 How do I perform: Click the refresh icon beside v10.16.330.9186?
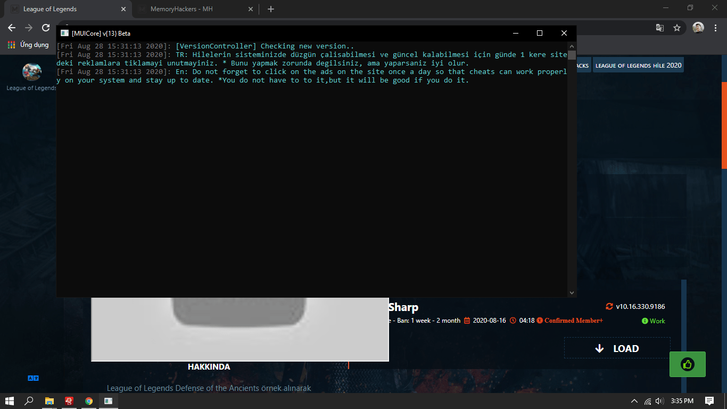click(609, 306)
